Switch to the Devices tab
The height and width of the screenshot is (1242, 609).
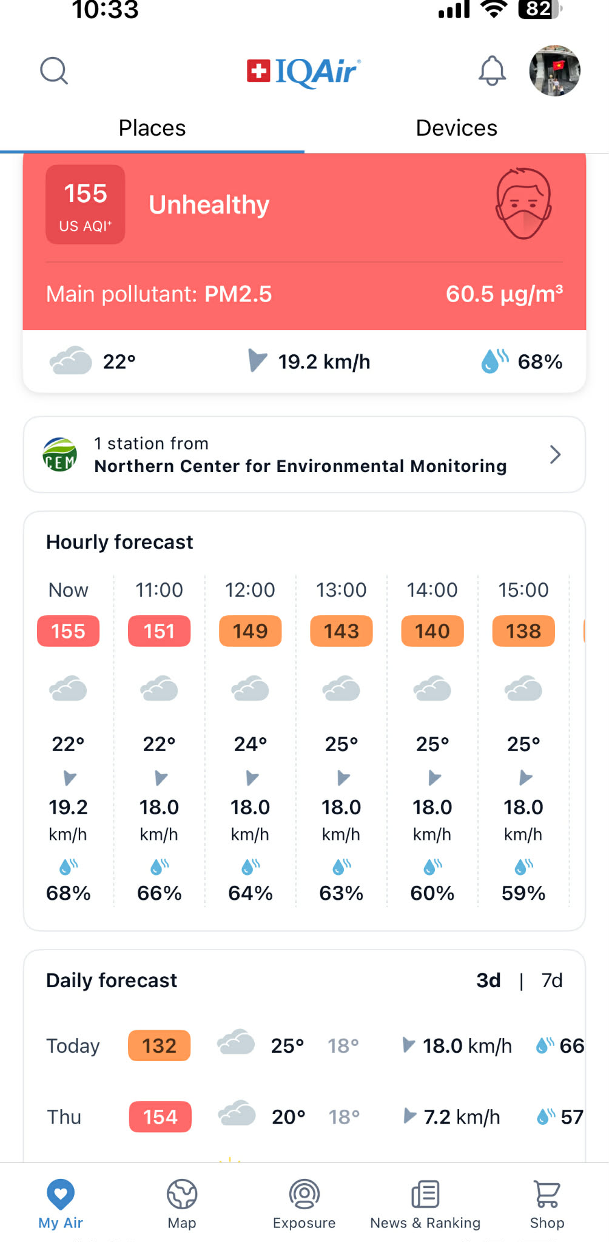pyautogui.click(x=456, y=128)
